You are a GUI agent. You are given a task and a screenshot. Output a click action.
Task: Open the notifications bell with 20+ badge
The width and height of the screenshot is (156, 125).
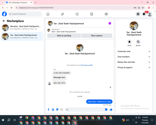[144, 14]
